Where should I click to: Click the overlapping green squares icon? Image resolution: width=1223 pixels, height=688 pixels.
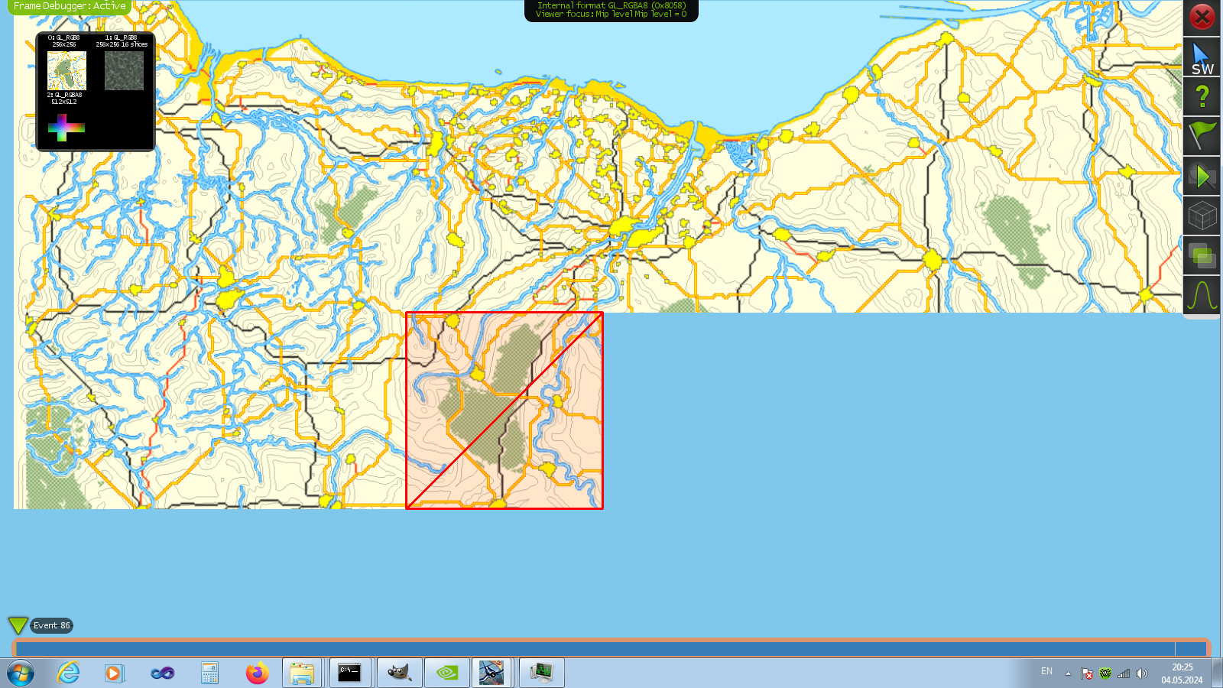tap(1202, 256)
